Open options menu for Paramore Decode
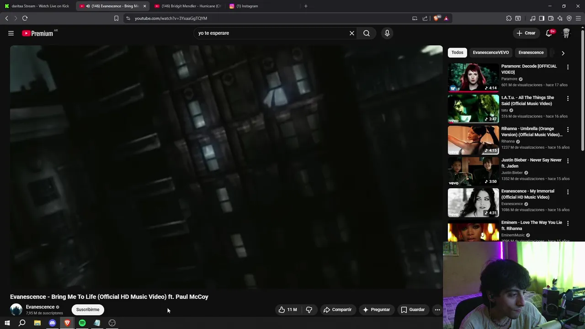The width and height of the screenshot is (585, 329). click(x=568, y=67)
